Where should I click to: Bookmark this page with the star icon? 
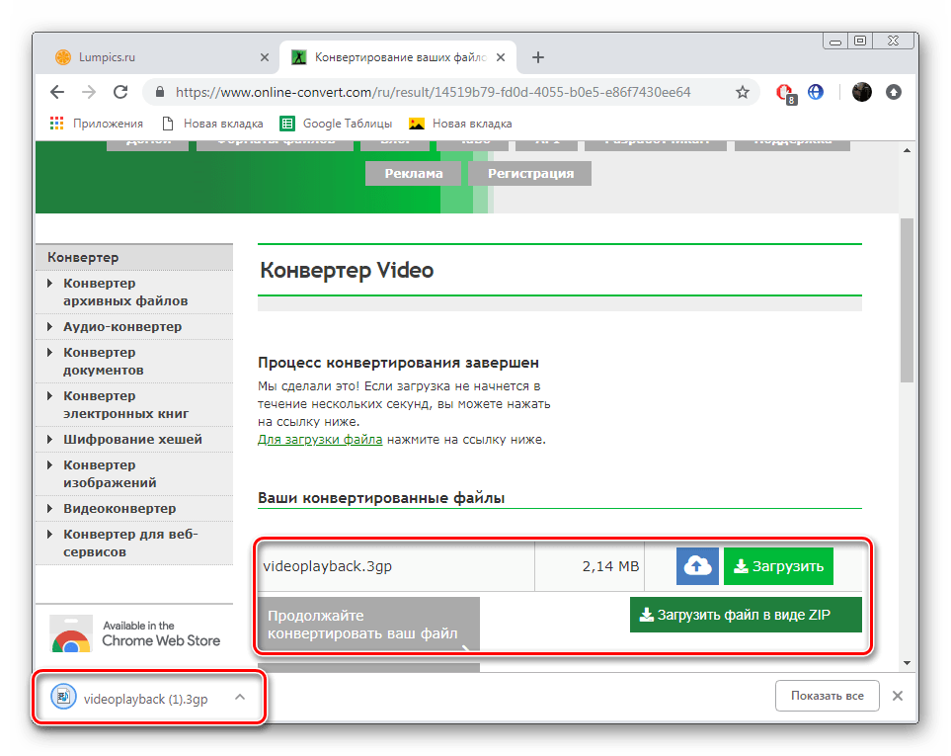click(743, 92)
